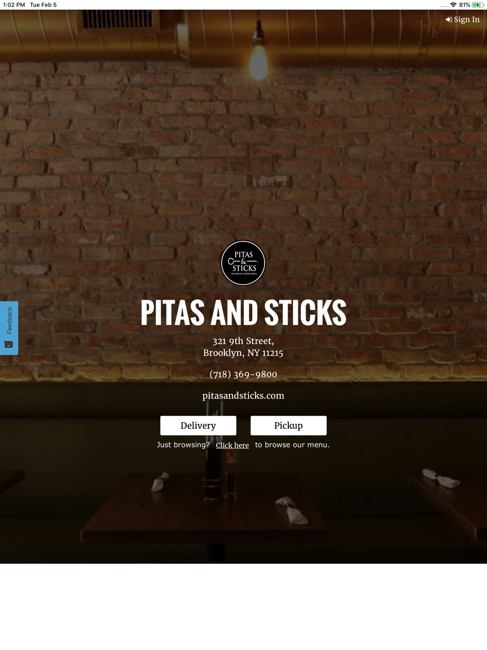The width and height of the screenshot is (487, 650).
Task: Tap the Pitas & Sticks round logo
Action: tap(243, 263)
